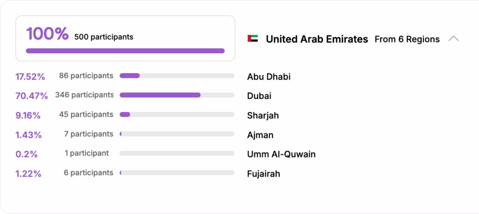The height and width of the screenshot is (214, 479).
Task: Click the 500 participants total label
Action: (x=104, y=37)
